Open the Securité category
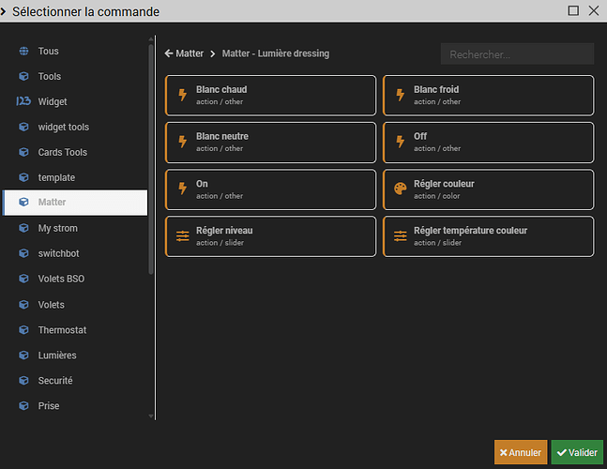Screen dimensions: 607x469 click(75, 381)
